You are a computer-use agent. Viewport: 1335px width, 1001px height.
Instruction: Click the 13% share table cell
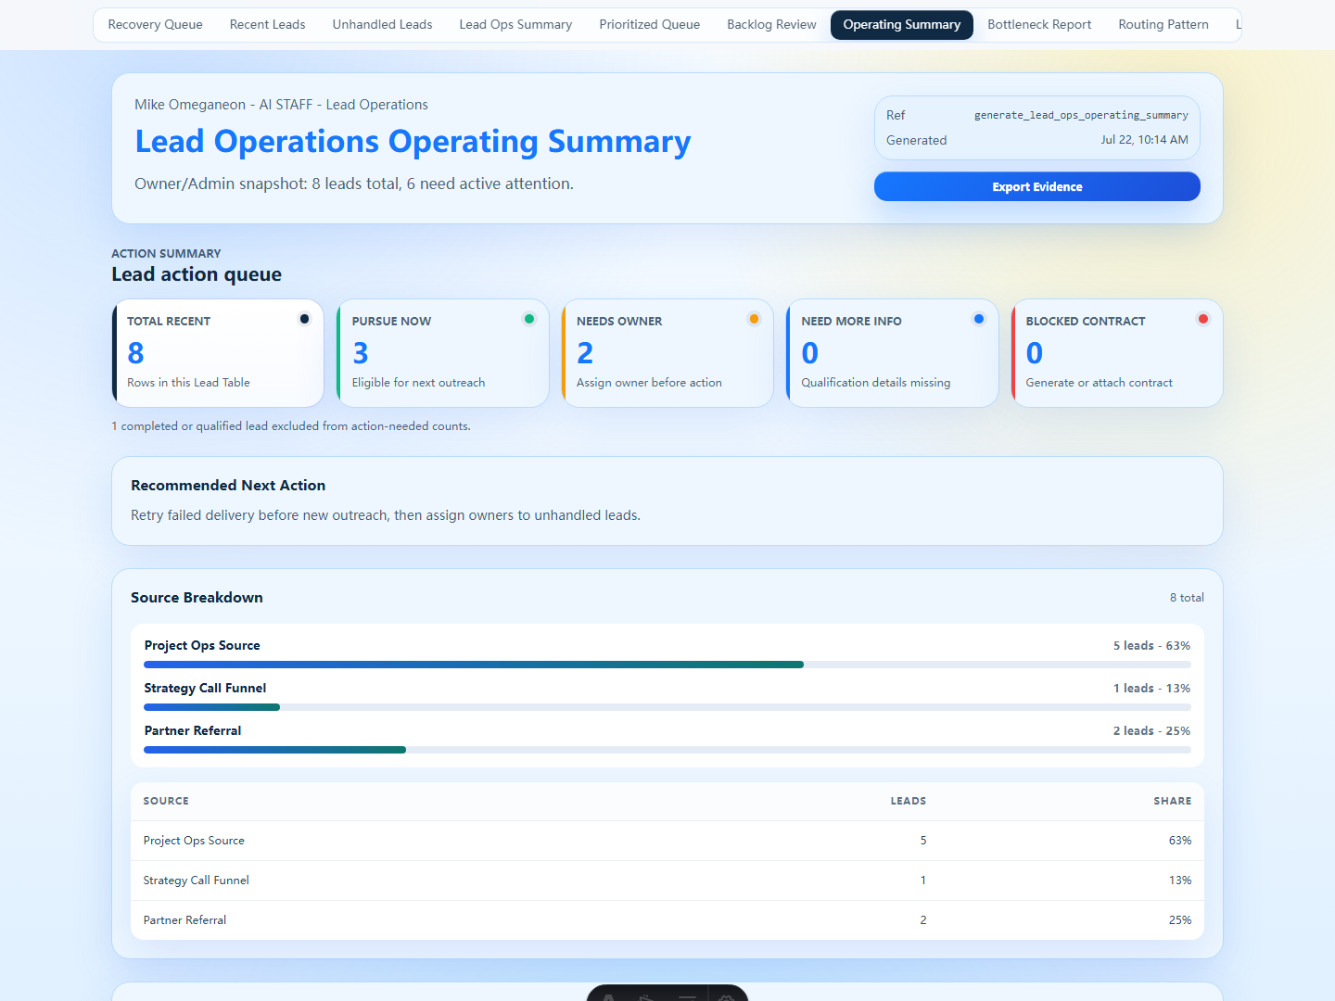(x=1180, y=881)
